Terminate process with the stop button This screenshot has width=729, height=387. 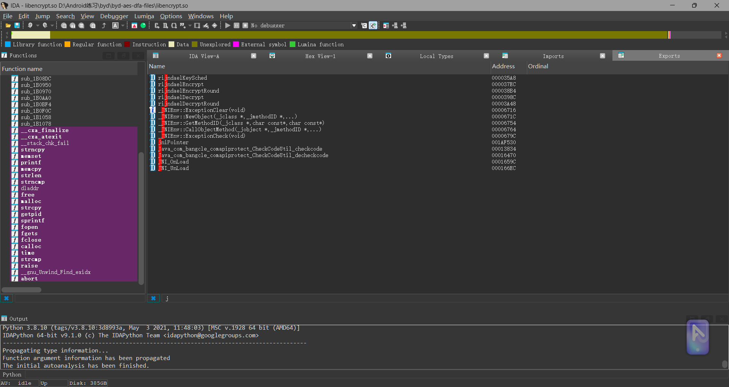coord(245,25)
